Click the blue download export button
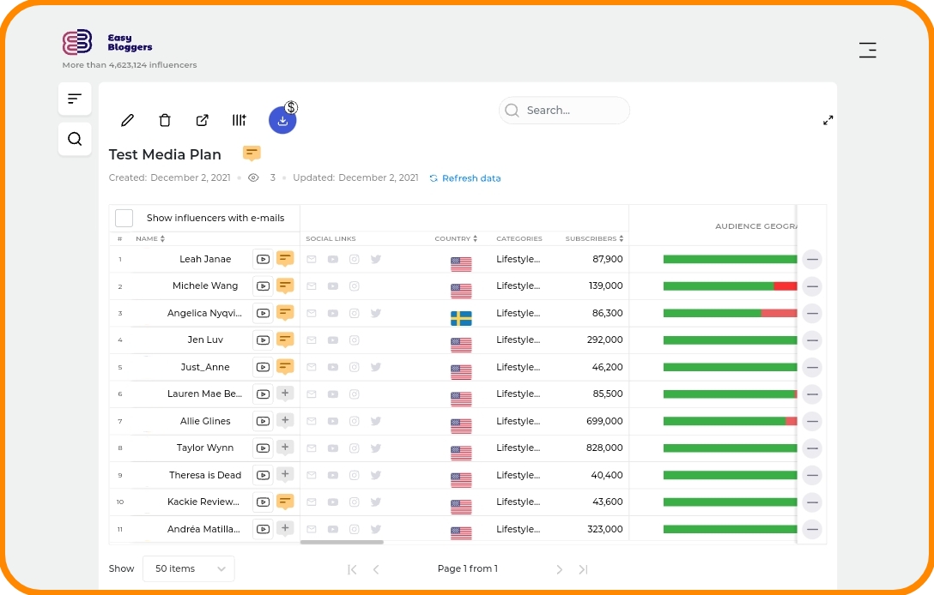 [282, 120]
